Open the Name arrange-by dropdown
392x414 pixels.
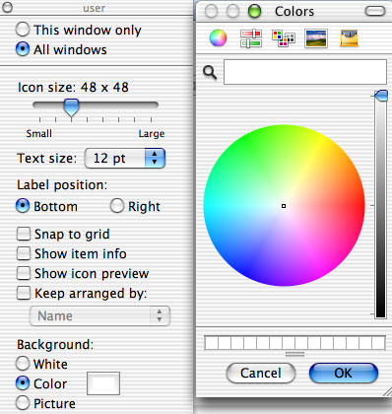(x=99, y=315)
